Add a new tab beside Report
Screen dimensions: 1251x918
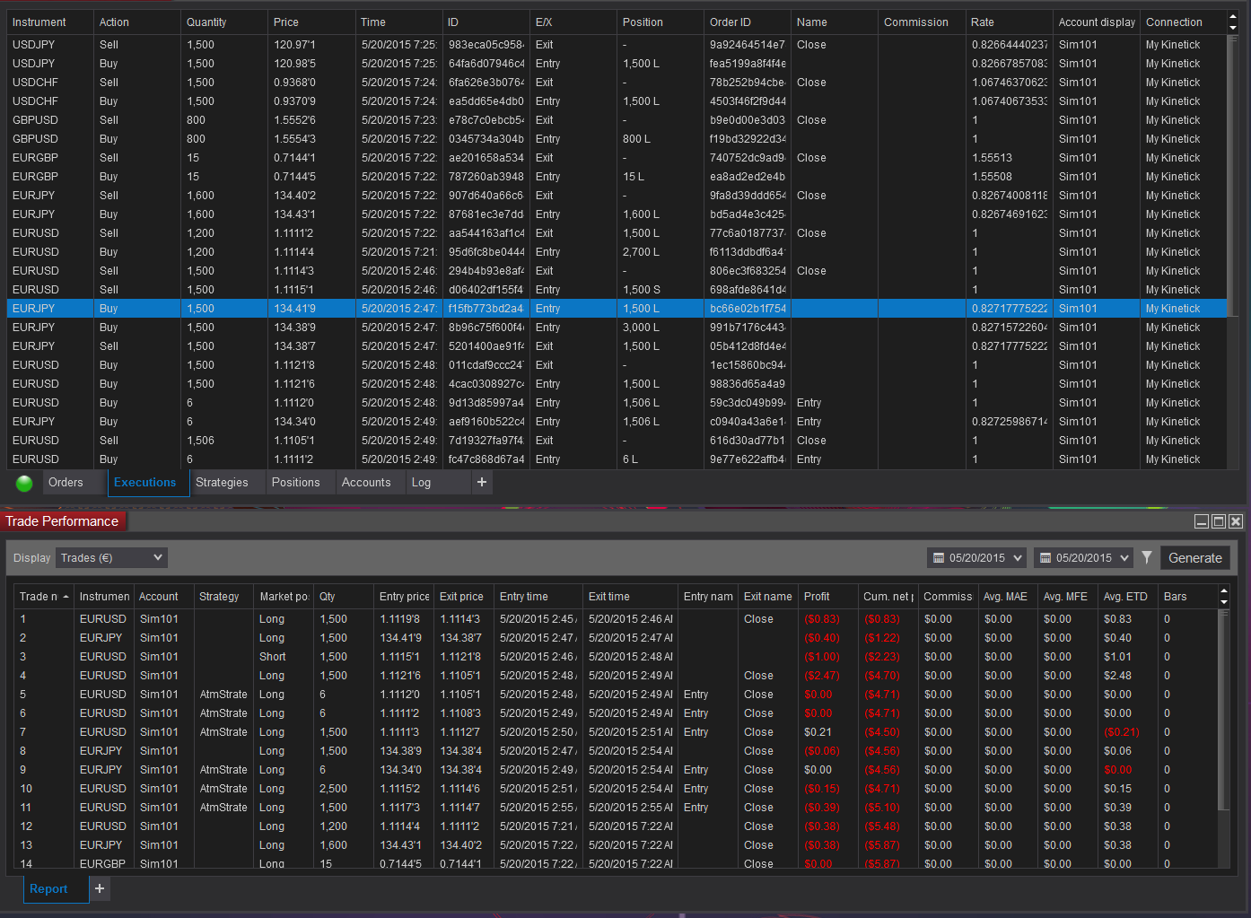[100, 888]
